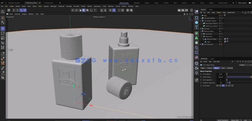Open the Create menu
Viewport: 252px width, 121px height.
pyautogui.click(x=11, y=6)
